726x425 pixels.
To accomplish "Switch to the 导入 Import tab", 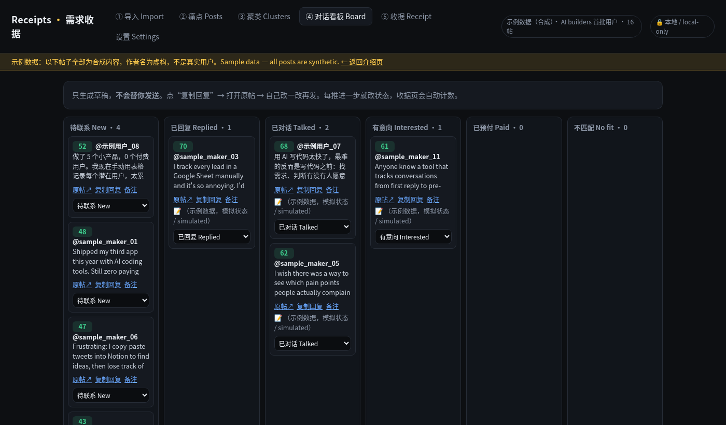I will click(139, 17).
